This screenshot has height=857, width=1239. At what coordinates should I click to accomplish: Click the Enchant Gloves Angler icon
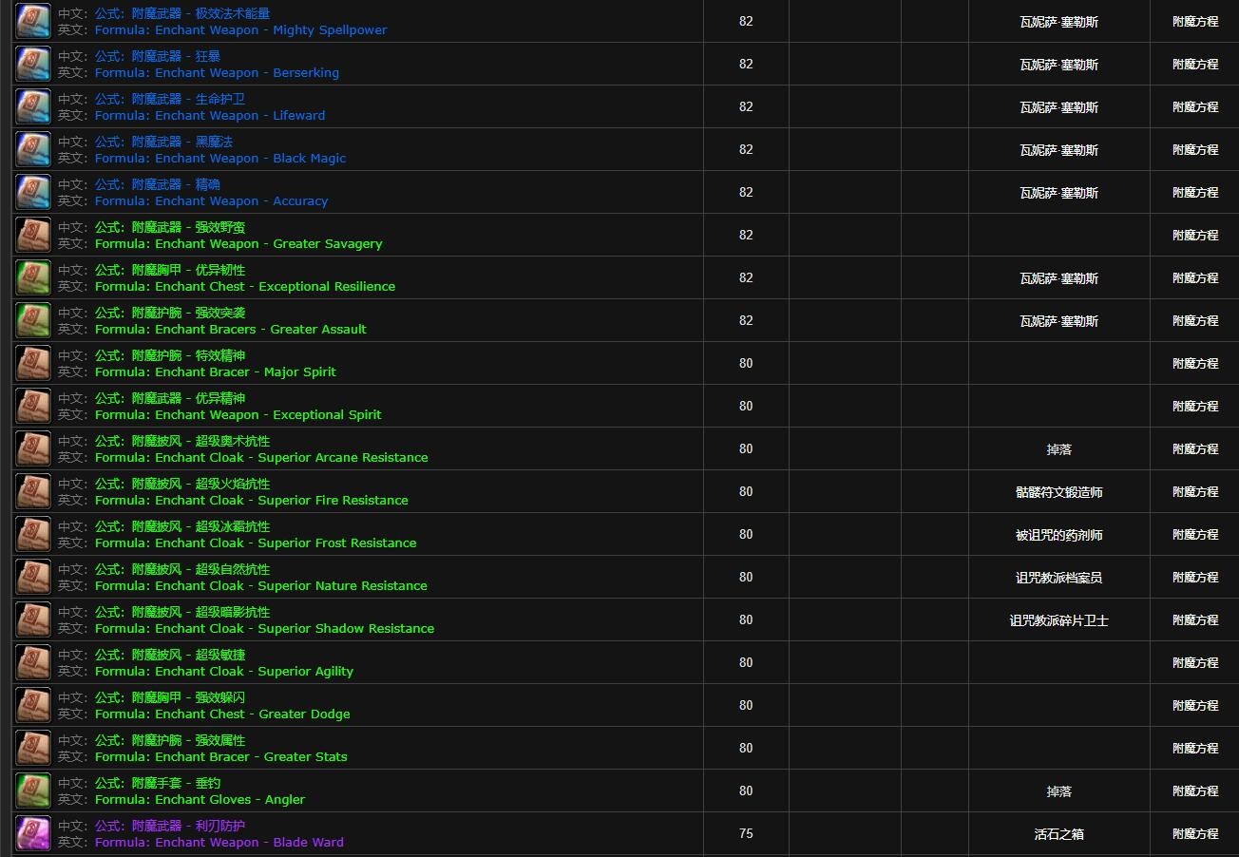click(33, 790)
